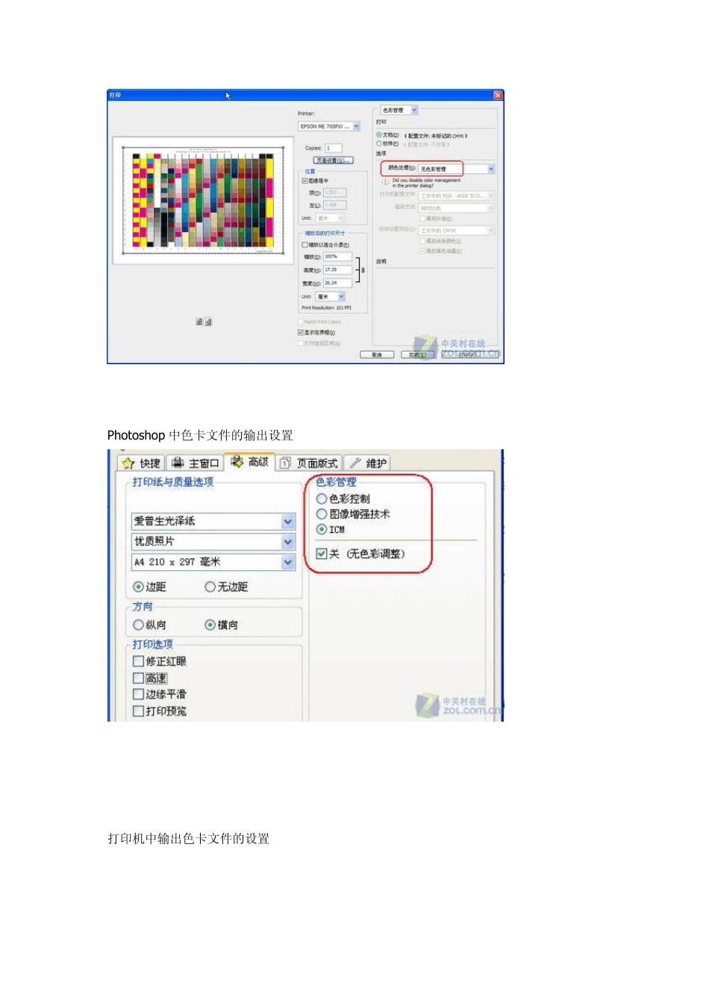Toggle the 图像居中 checkbox

coord(304,181)
